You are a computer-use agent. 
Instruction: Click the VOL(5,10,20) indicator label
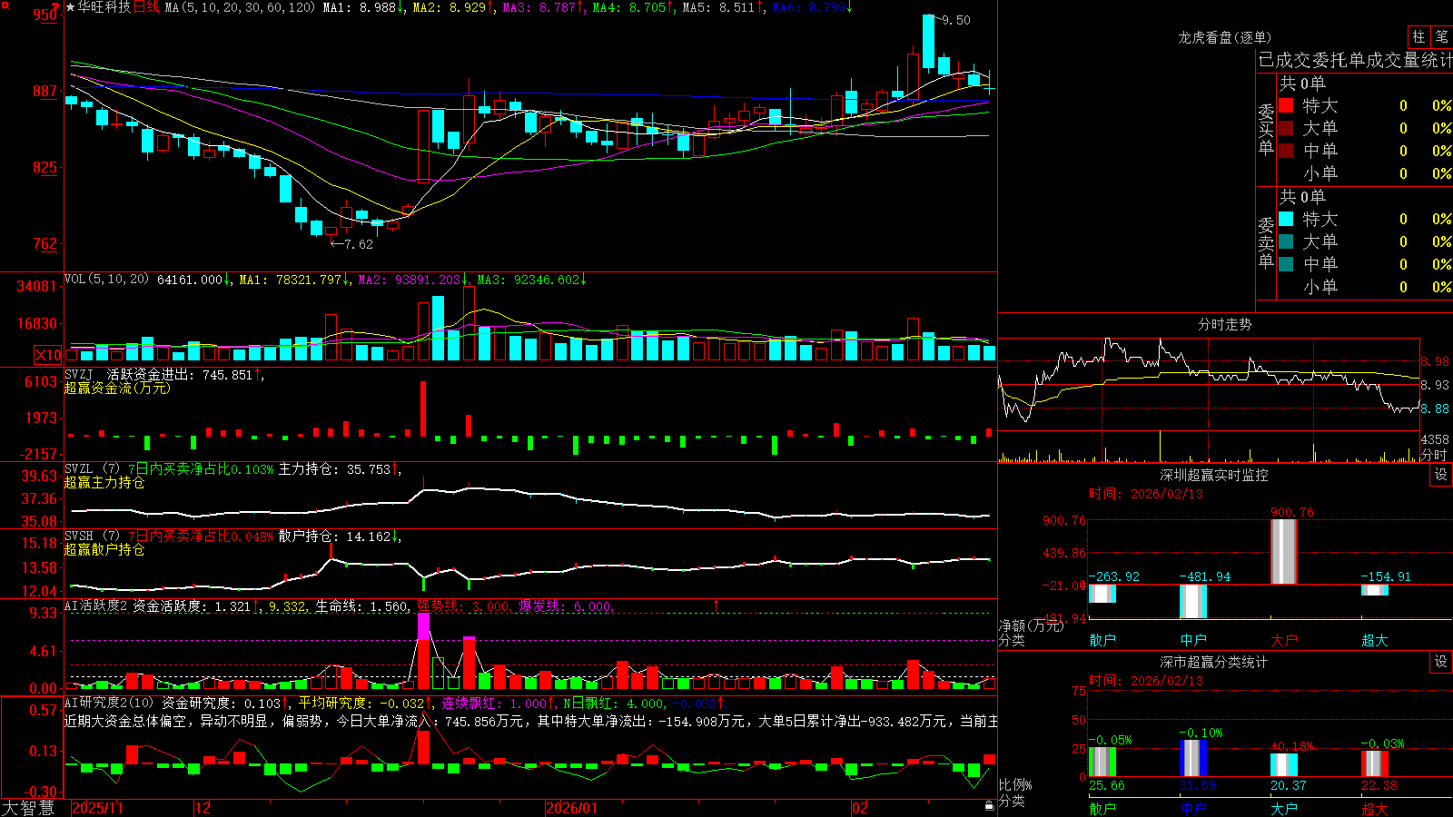coord(106,280)
